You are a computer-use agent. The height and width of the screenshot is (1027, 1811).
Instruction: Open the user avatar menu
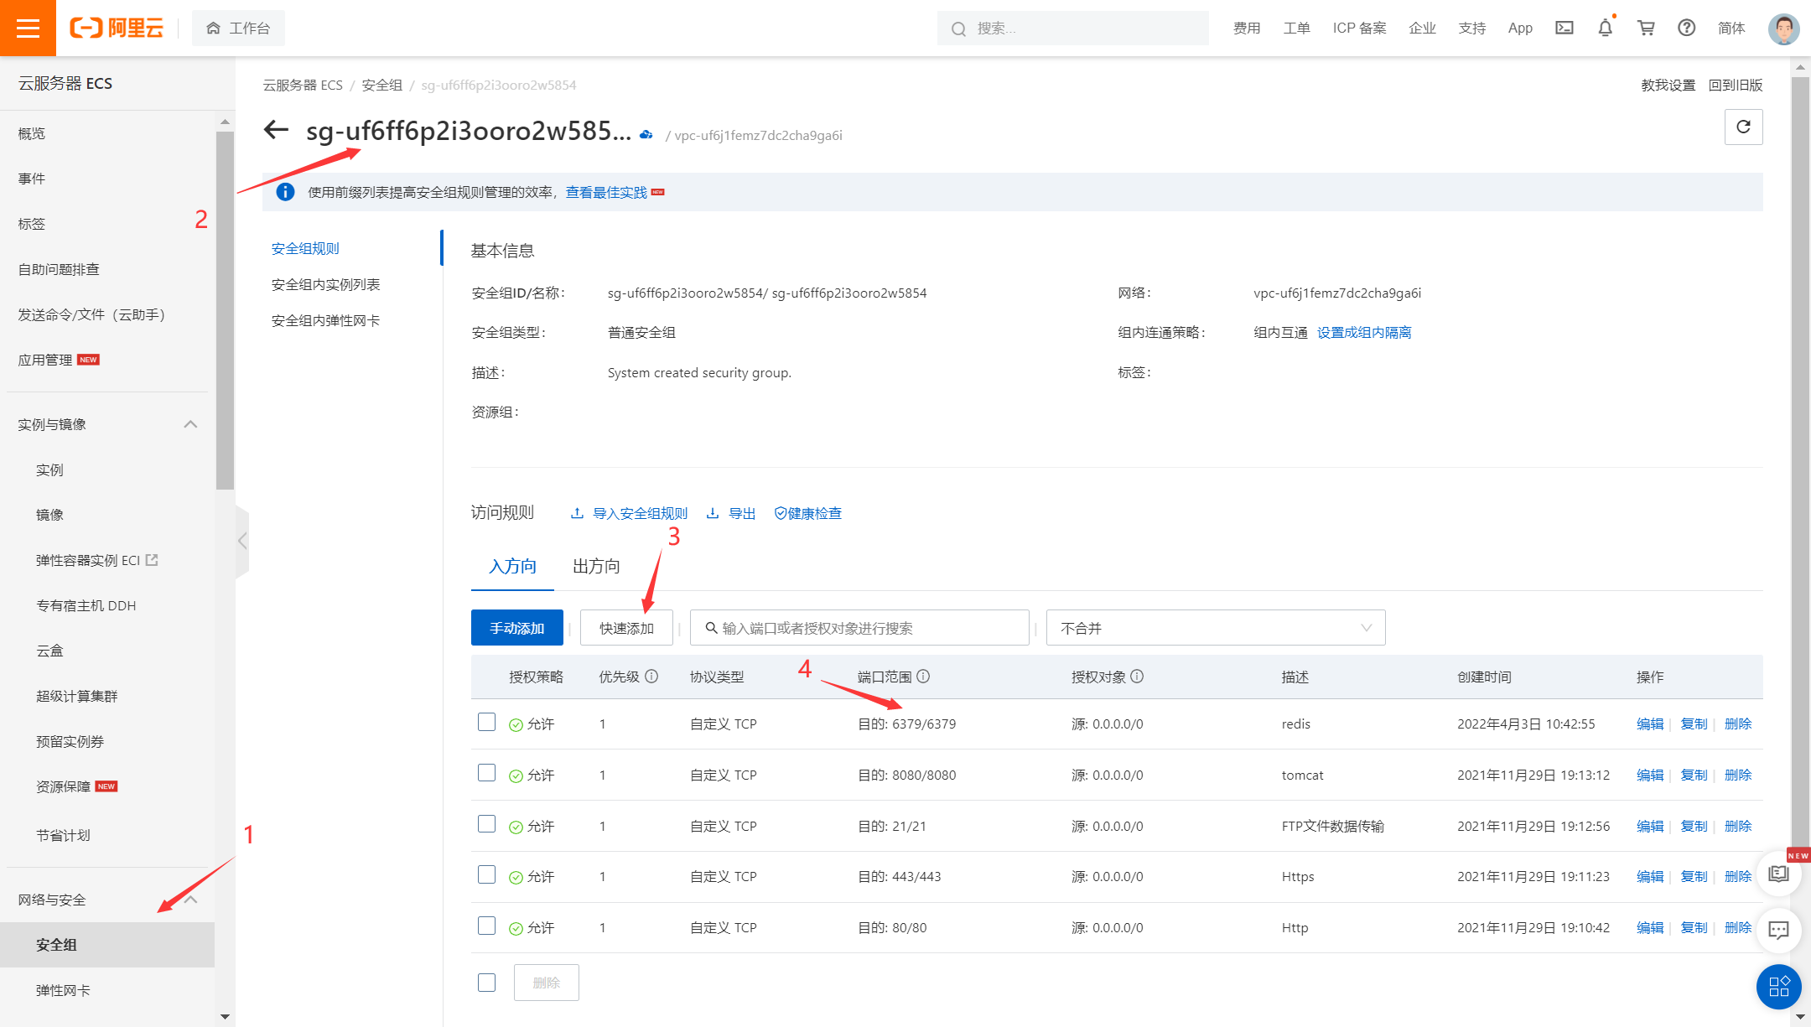[1783, 29]
